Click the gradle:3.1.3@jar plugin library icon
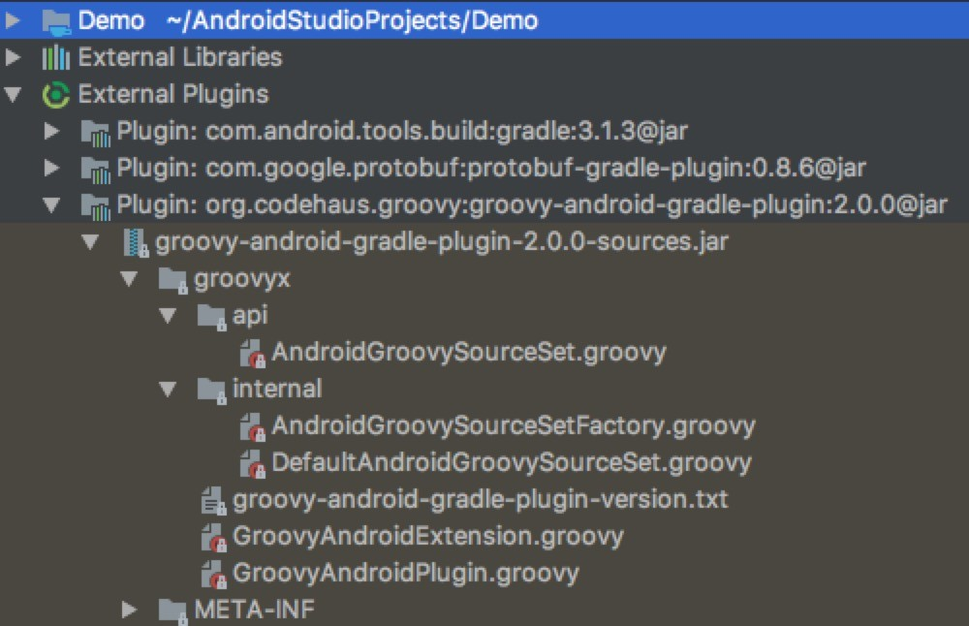 coord(96,132)
